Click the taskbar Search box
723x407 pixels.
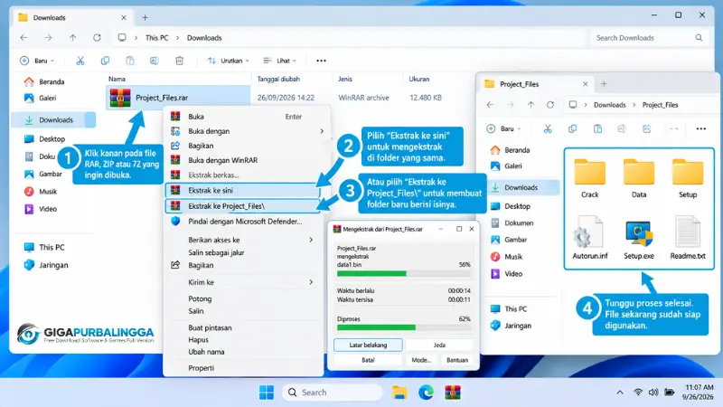333,393
